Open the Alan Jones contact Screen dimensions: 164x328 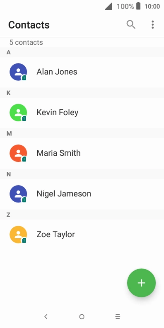82,72
